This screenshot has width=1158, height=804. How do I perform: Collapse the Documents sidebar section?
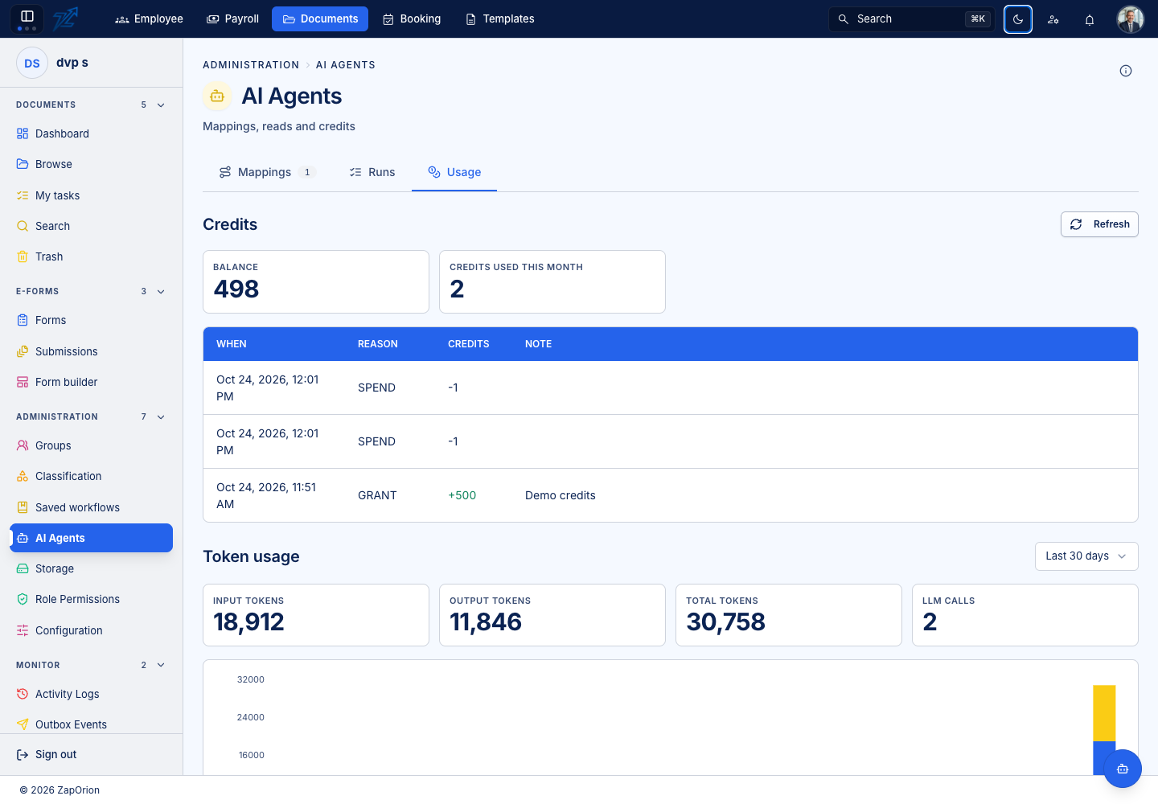[161, 105]
